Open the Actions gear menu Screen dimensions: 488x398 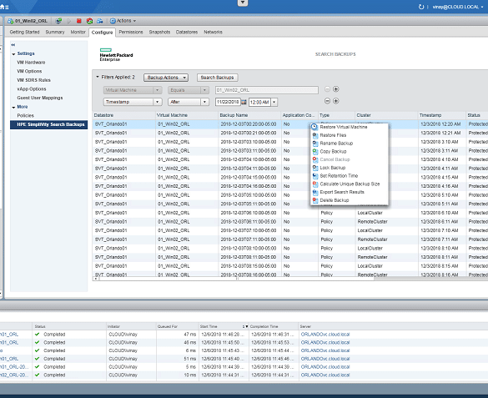point(123,21)
